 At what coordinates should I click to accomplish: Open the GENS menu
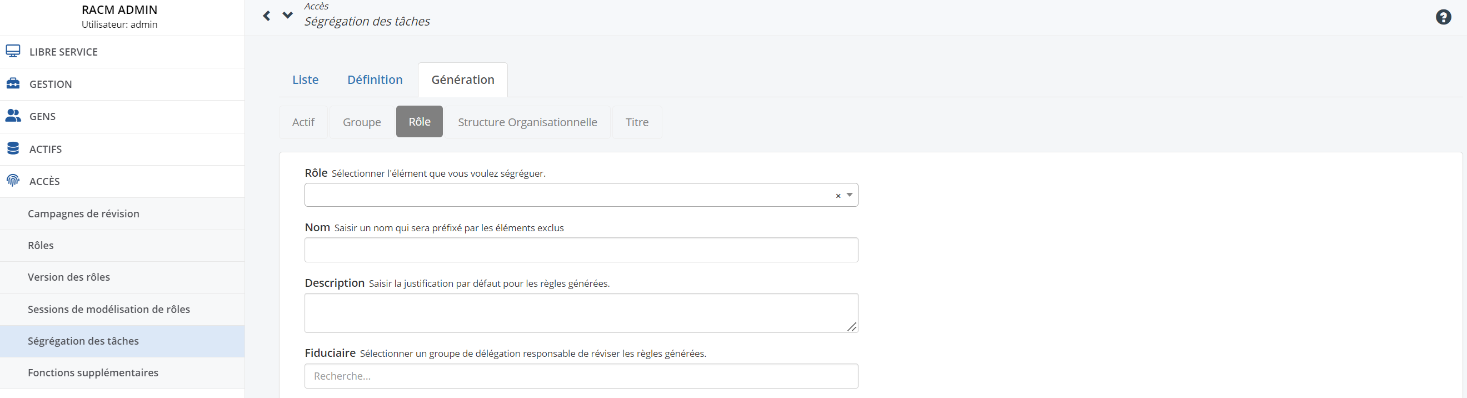click(122, 117)
